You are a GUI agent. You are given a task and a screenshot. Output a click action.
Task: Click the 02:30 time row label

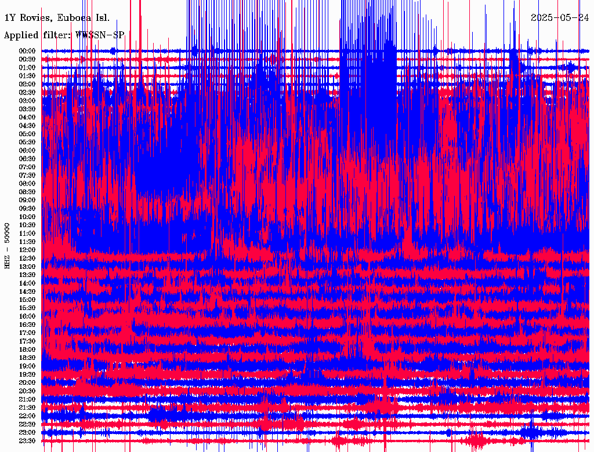(27, 92)
